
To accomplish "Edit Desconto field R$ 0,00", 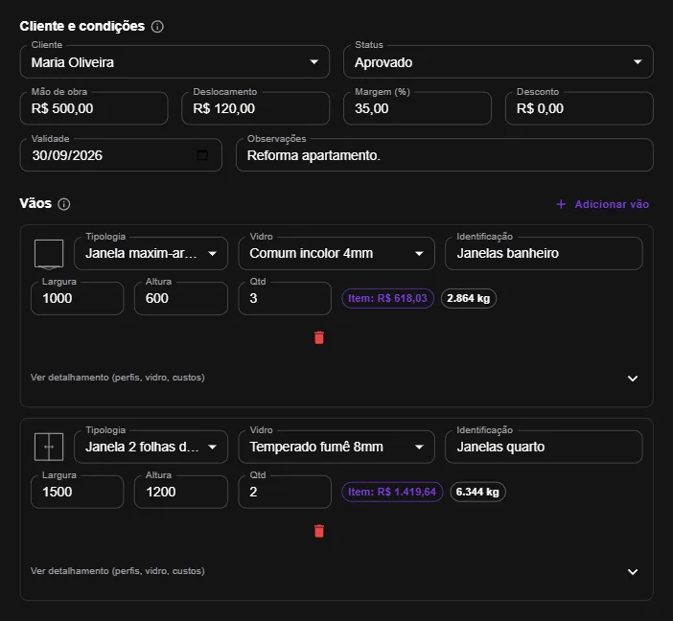I will coord(579,108).
